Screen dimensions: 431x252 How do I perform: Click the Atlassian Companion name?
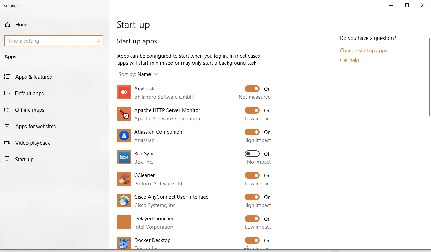[158, 132]
